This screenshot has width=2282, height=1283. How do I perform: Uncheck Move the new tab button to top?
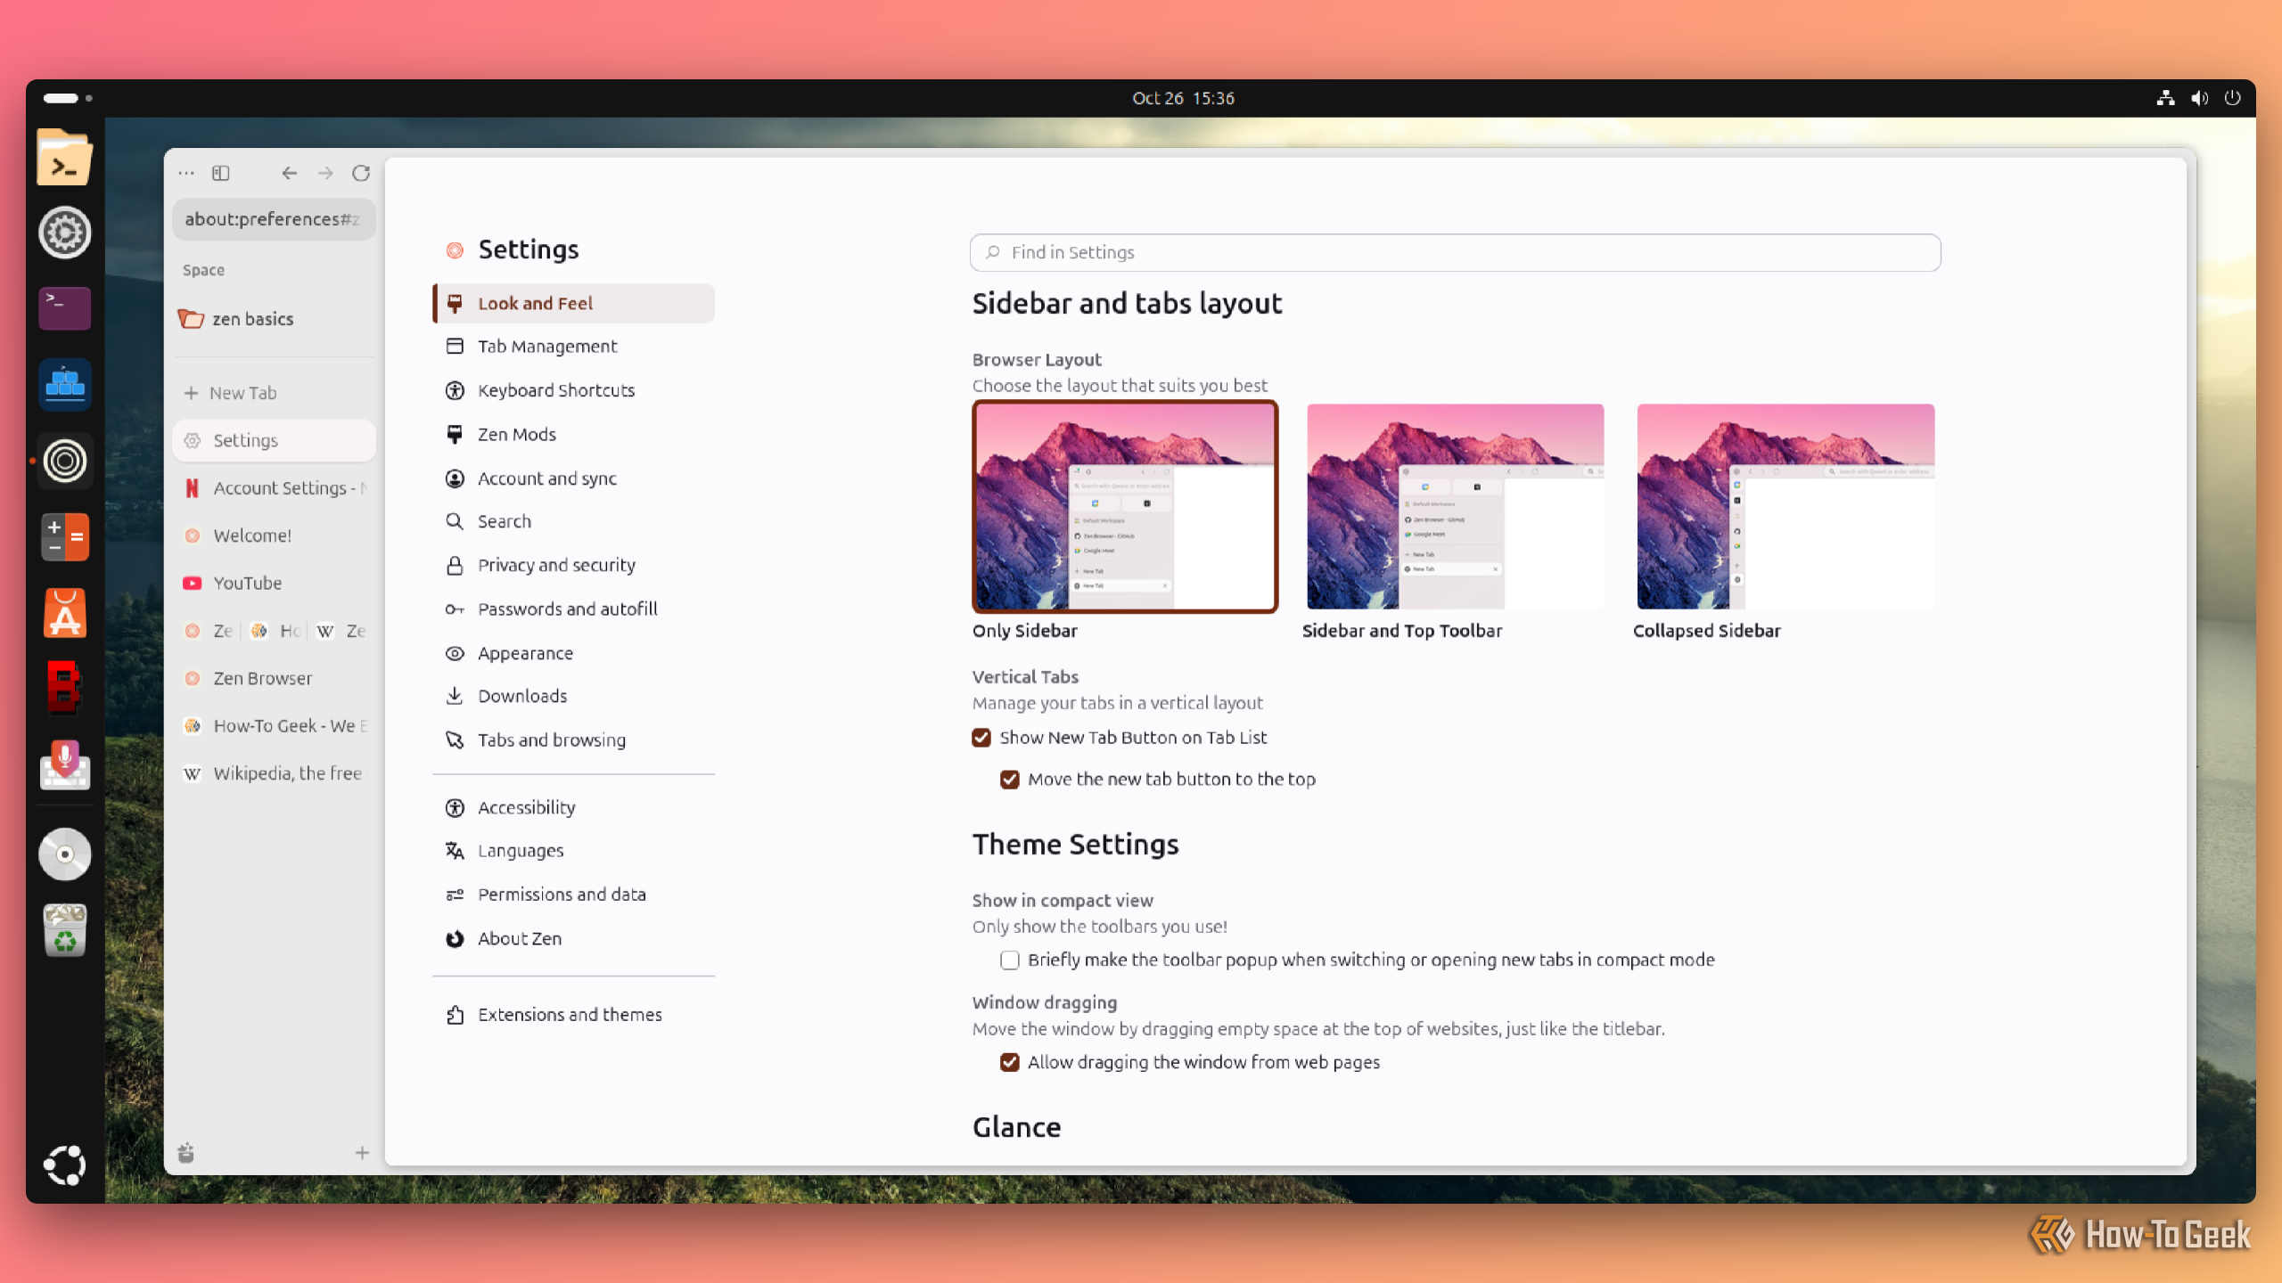1009,780
